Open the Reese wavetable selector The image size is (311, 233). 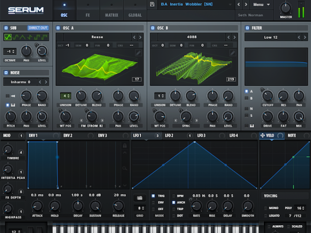(97, 37)
